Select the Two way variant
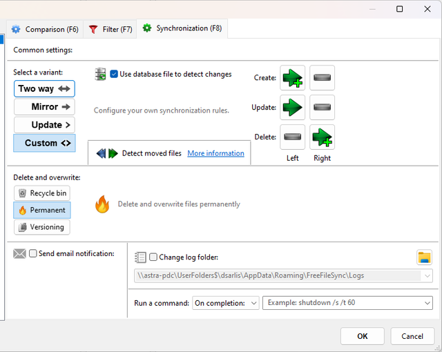 (x=44, y=89)
